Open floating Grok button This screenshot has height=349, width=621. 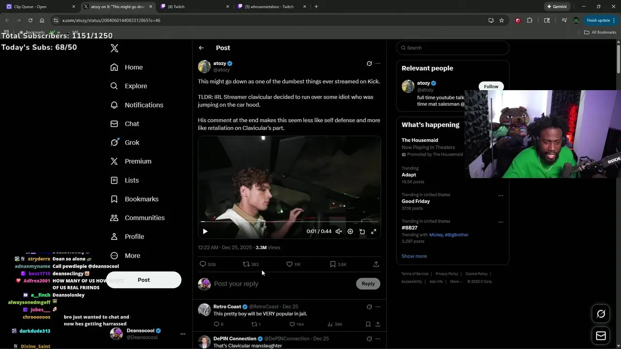(601, 314)
